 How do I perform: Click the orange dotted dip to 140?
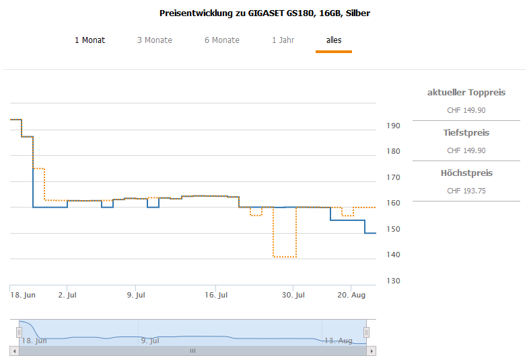(285, 257)
